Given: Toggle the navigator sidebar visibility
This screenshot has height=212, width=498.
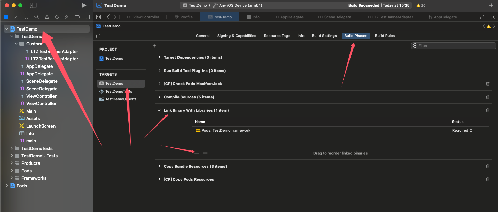Looking at the screenshot, I should [x=33, y=5].
